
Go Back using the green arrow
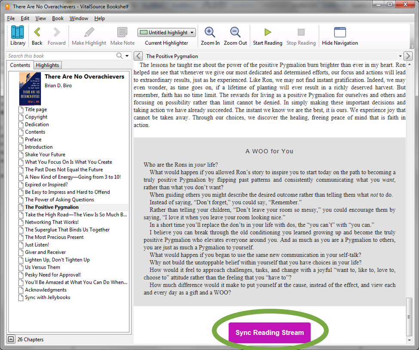point(37,33)
